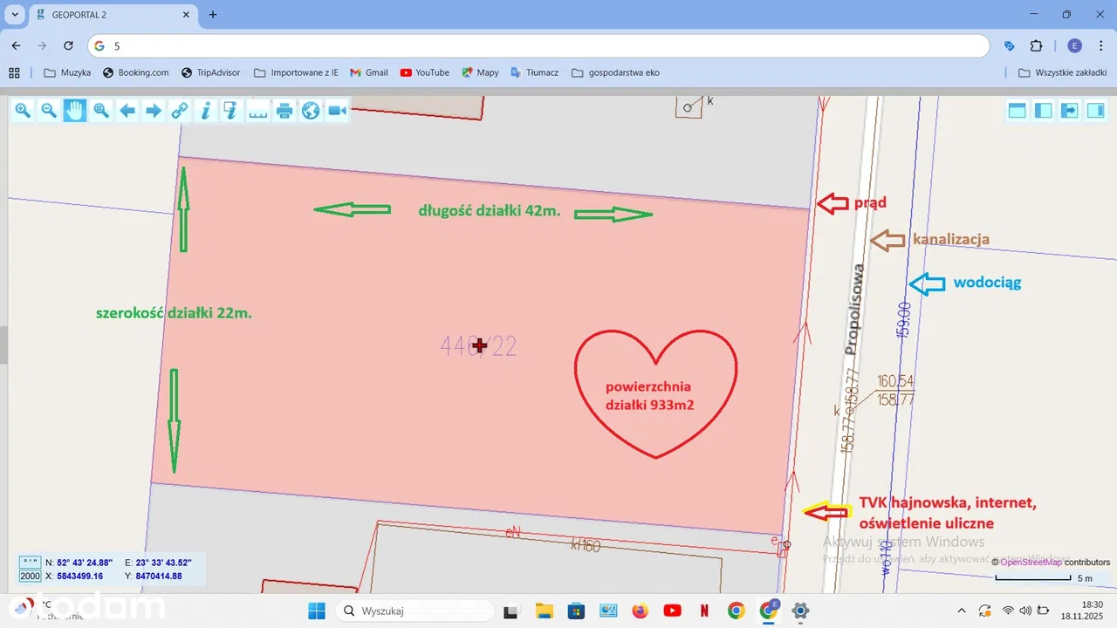Image resolution: width=1117 pixels, height=628 pixels.
Task: Click the printer icon in map toolbar
Action: (x=284, y=110)
